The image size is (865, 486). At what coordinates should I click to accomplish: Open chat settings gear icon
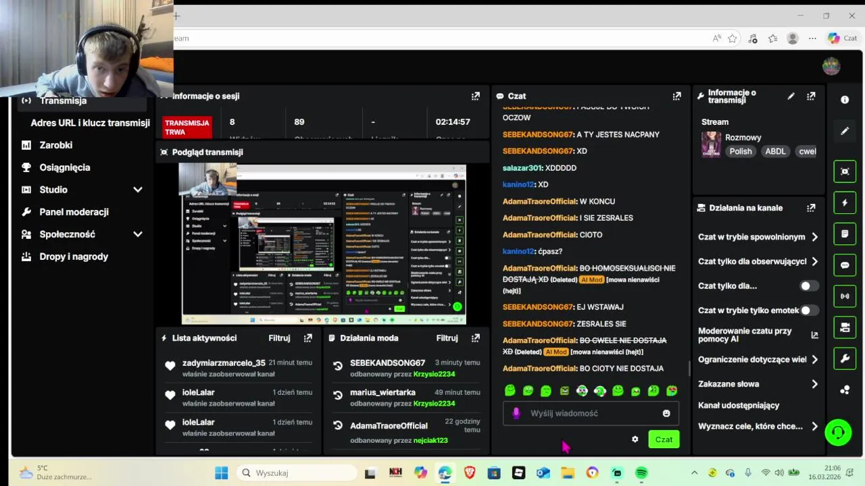[x=635, y=439]
